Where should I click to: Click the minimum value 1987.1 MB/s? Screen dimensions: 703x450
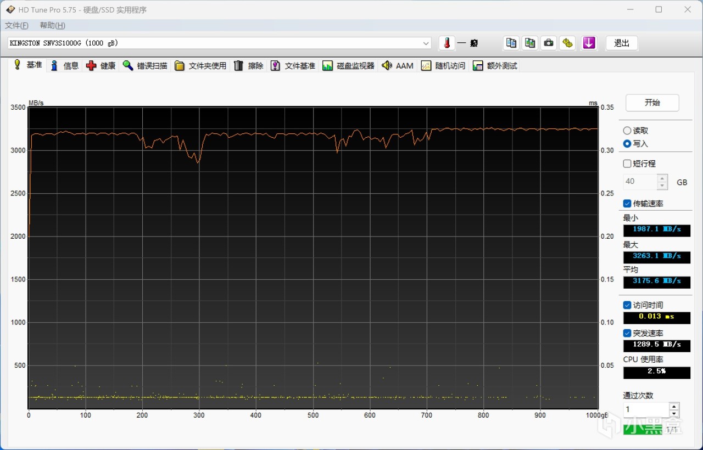[657, 229]
